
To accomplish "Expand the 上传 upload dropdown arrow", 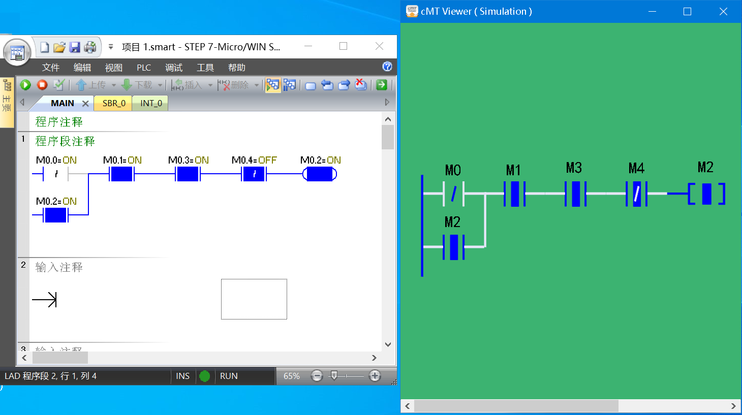I will click(x=114, y=85).
